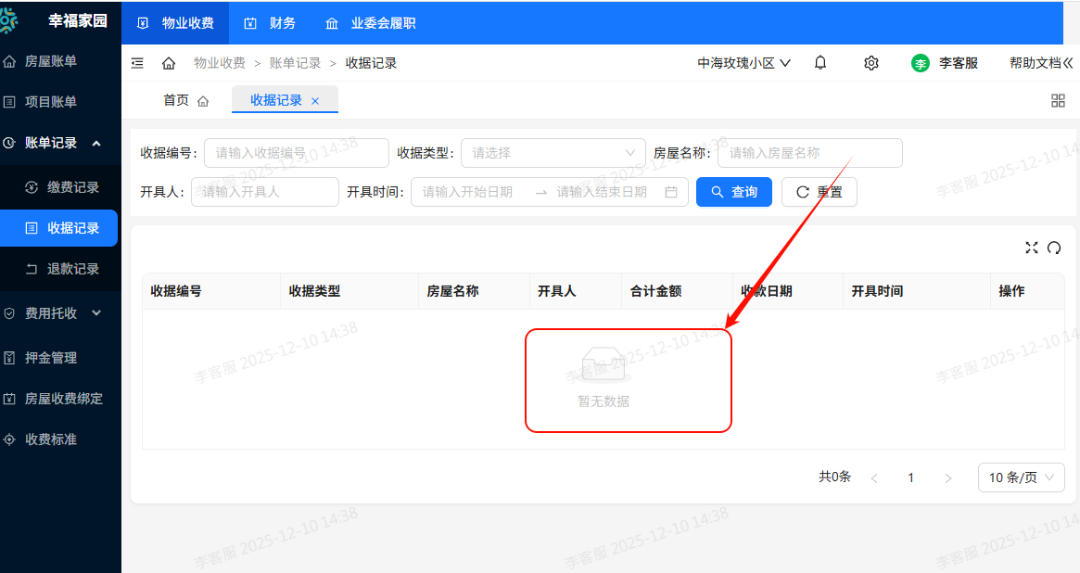Click 李客服 user avatar

tap(920, 63)
